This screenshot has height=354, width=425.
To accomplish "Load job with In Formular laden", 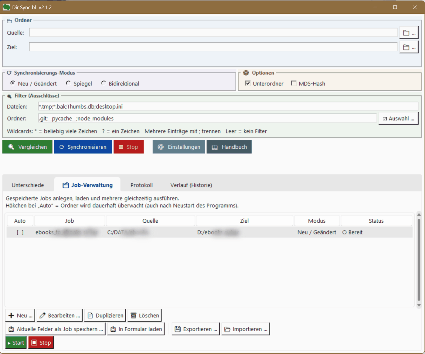I will pos(136,329).
